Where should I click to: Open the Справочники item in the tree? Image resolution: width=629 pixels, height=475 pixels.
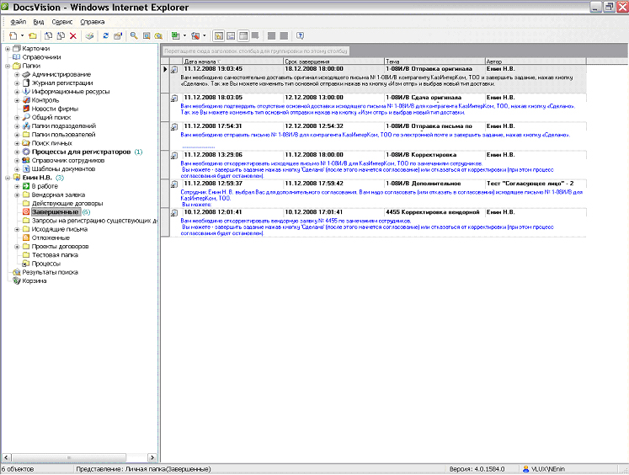tap(41, 57)
